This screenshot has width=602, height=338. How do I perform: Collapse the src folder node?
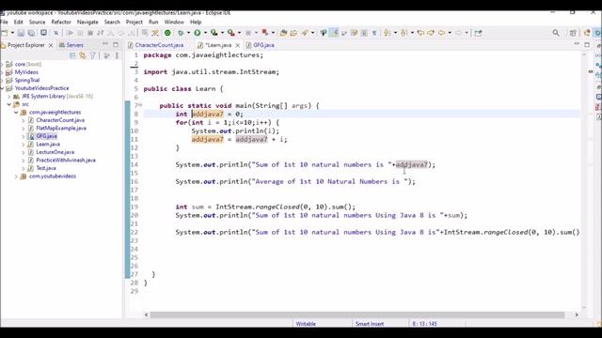(x=9, y=104)
